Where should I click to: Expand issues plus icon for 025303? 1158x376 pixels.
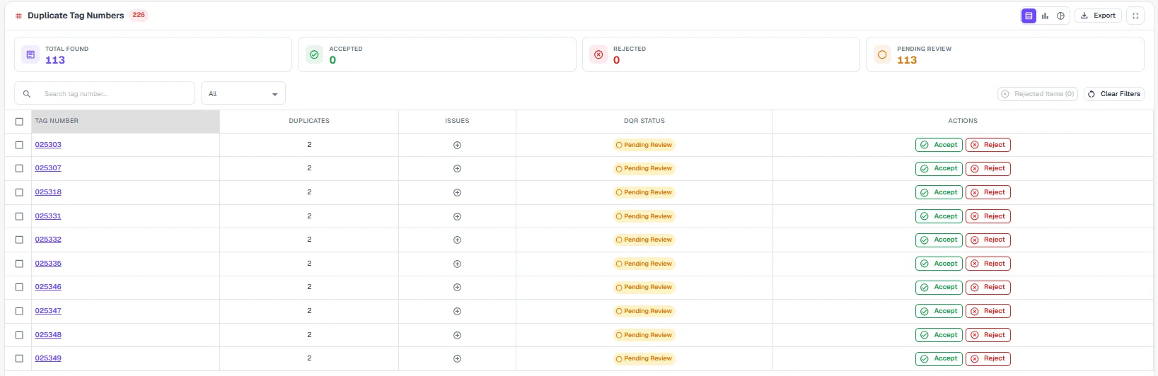click(x=457, y=145)
